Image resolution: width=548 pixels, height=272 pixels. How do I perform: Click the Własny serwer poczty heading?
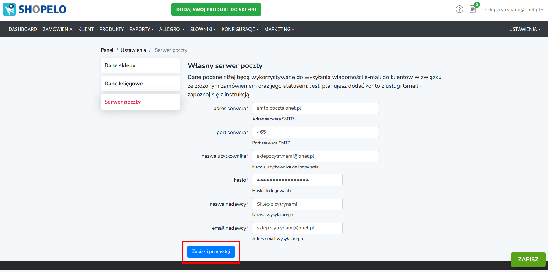click(225, 66)
